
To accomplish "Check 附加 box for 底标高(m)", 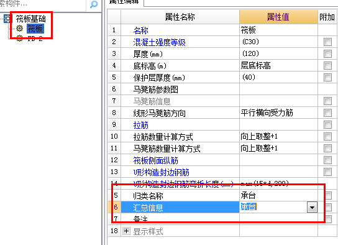I will pyautogui.click(x=327, y=65).
